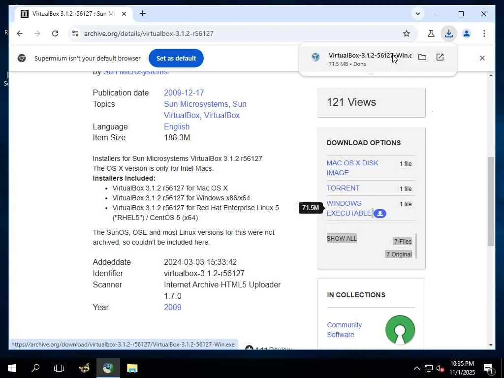The width and height of the screenshot is (504, 378).
Task: Open the 2009-12-17 publication date link
Action: 184,93
